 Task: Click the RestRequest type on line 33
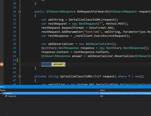pyautogui.click(x=88, y=24)
